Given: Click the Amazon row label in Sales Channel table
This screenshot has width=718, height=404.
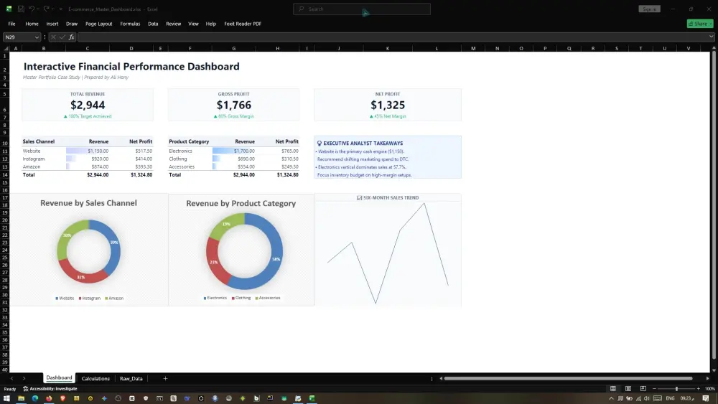Looking at the screenshot, I should click(32, 166).
